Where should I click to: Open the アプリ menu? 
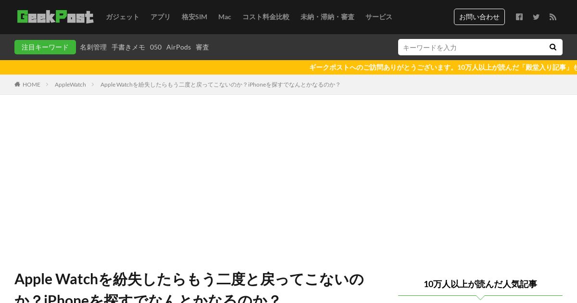[x=161, y=17]
